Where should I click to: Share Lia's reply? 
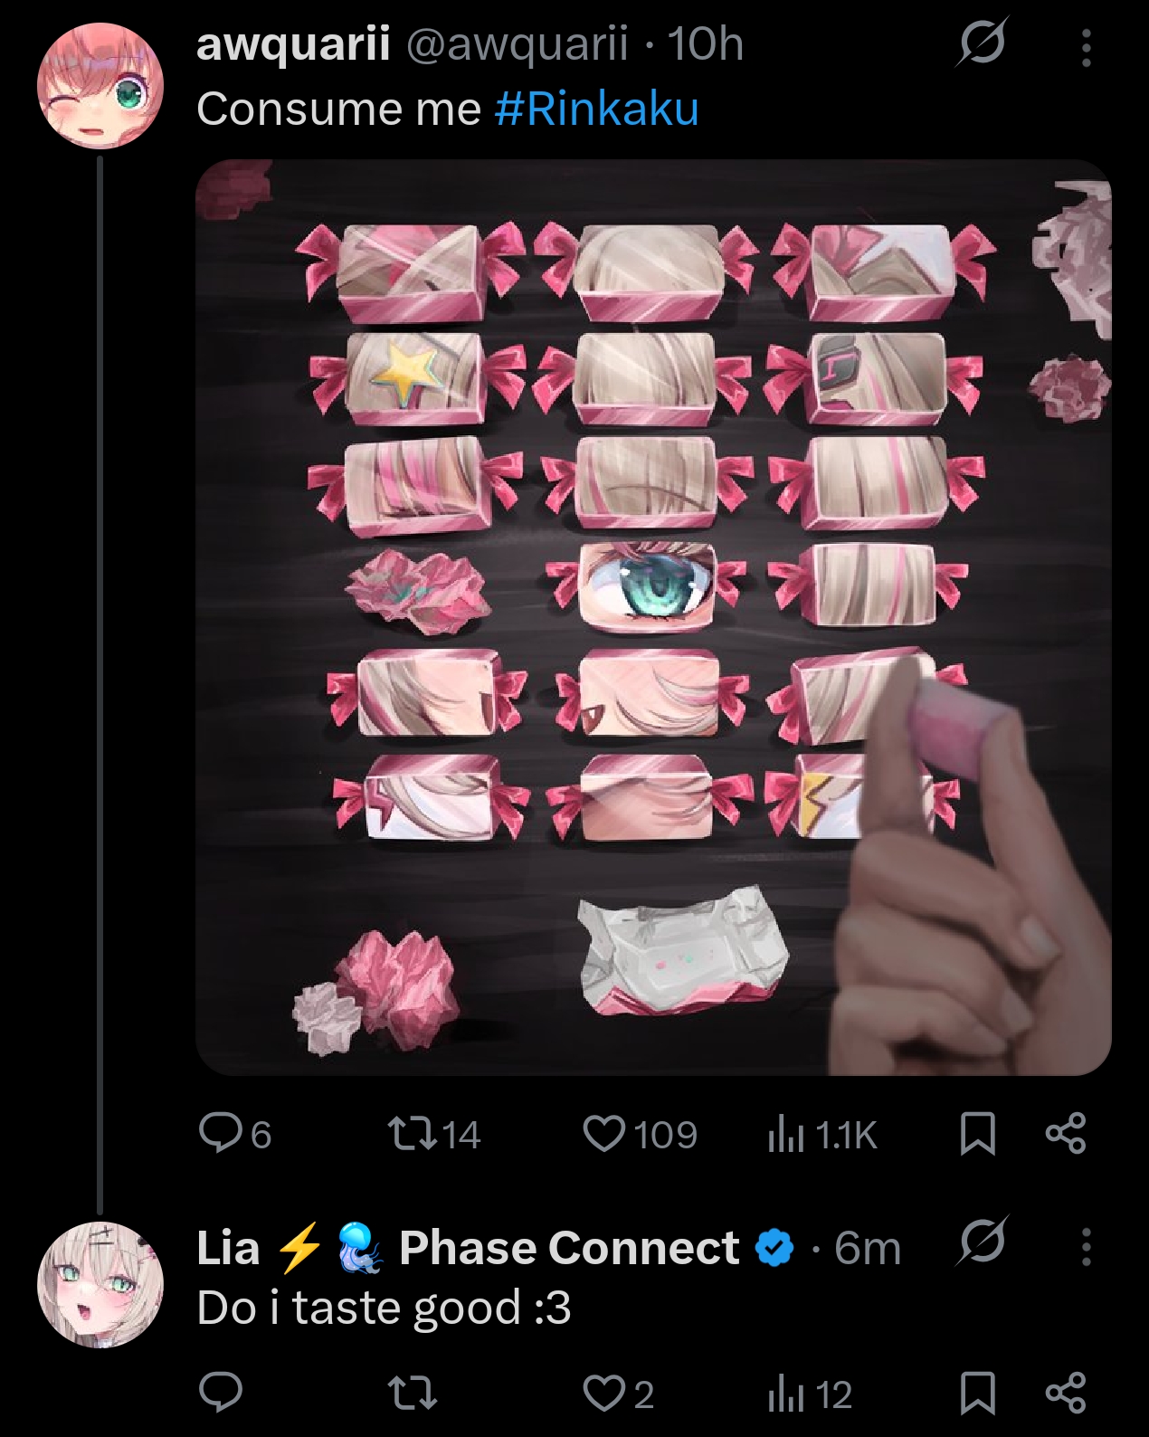1066,1394
